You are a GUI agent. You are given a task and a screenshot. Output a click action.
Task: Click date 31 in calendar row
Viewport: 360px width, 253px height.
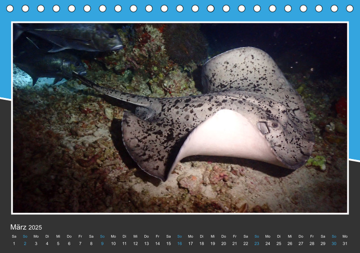click(x=345, y=244)
